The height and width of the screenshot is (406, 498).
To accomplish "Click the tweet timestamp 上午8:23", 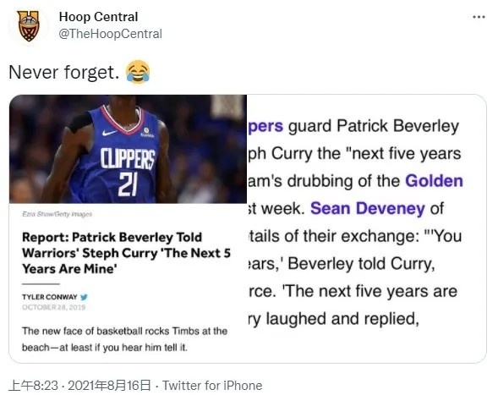I will (33, 386).
